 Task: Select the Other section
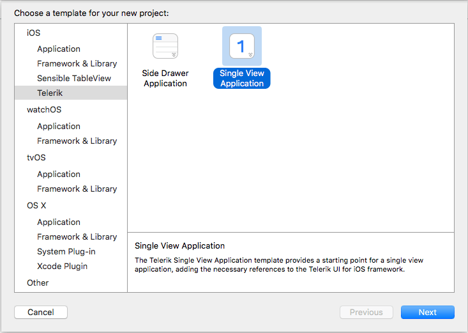(x=38, y=283)
